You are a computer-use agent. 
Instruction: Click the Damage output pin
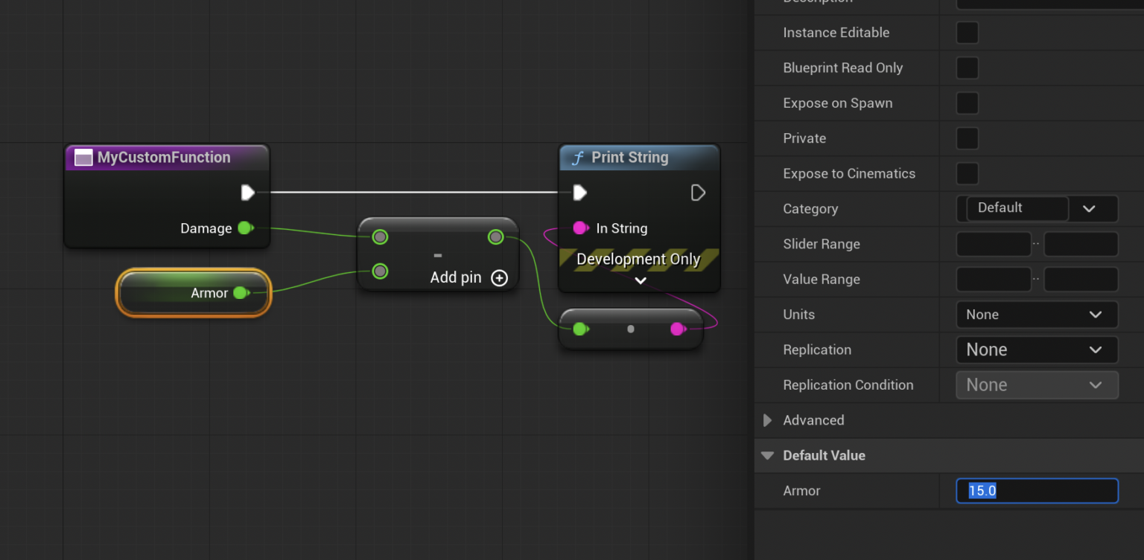tap(245, 228)
